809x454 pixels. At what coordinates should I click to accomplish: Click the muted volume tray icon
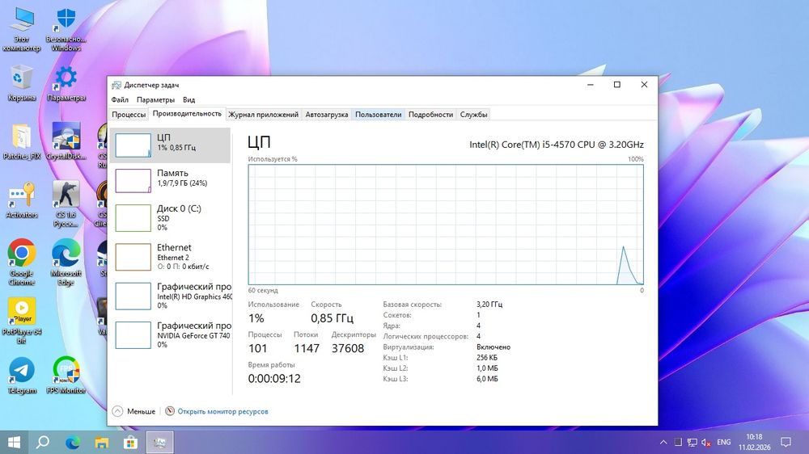point(706,442)
